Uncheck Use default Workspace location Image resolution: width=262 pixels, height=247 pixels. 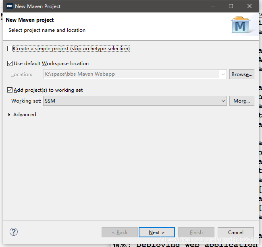coord(10,64)
